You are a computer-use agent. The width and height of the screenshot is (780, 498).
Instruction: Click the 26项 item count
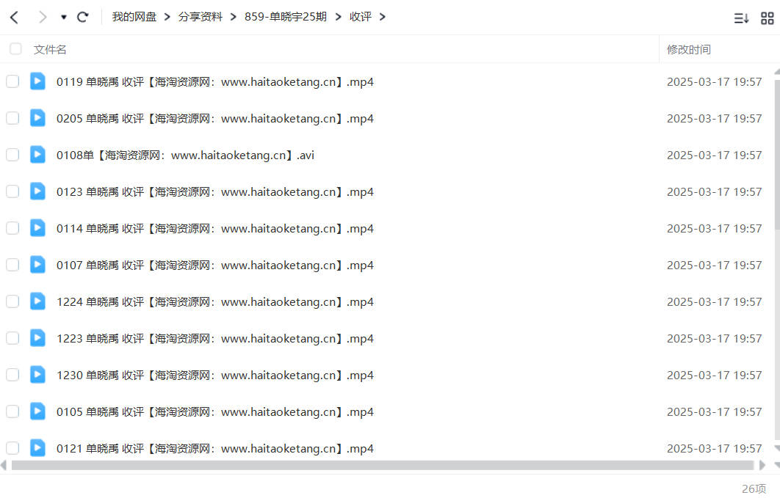click(754, 488)
